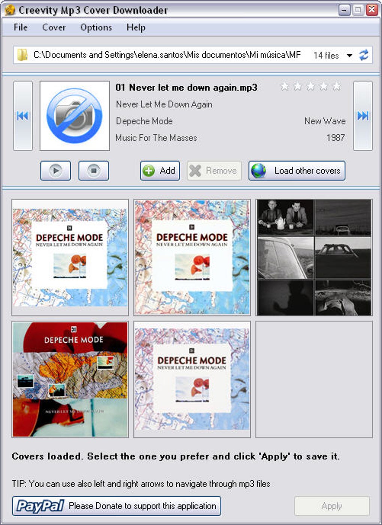Screen dimensions: 382x525
Task: Click file name '01 Never let me down again.mp3'
Action: 186,88
